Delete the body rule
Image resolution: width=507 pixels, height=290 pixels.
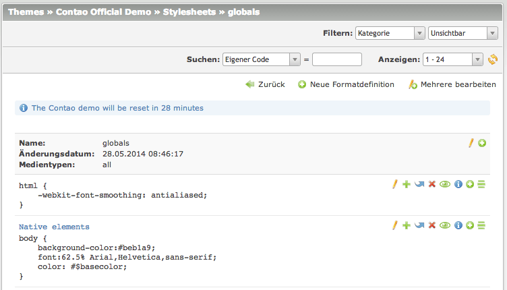(432, 225)
